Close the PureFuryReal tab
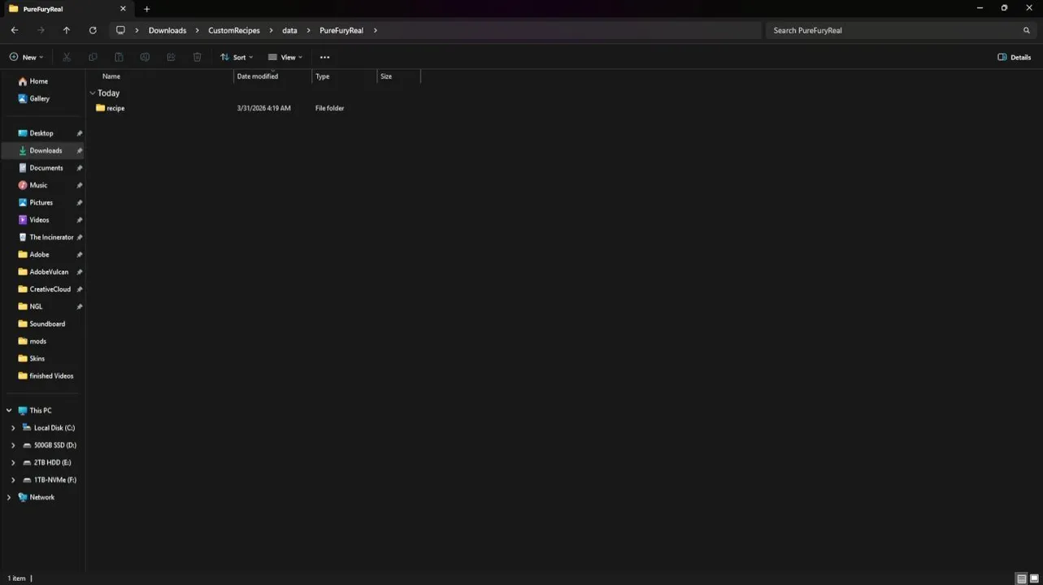This screenshot has width=1043, height=585. [124, 9]
